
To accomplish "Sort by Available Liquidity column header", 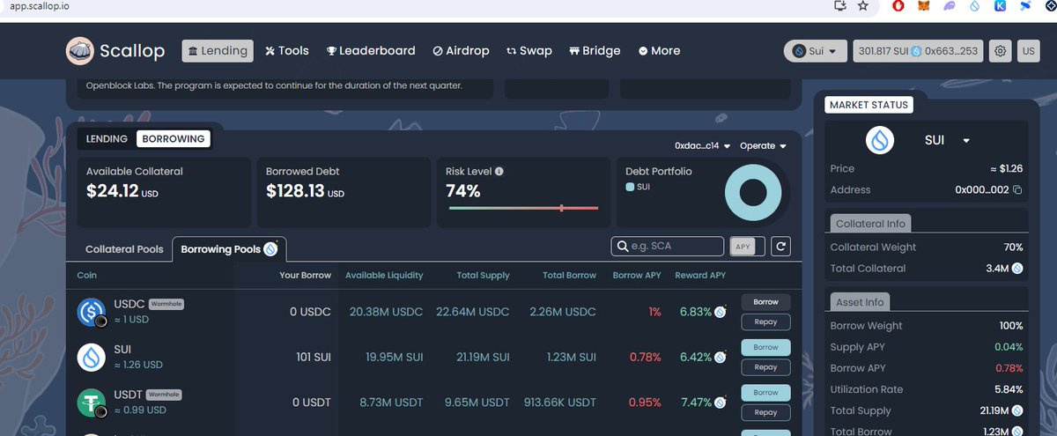I will [x=384, y=276].
